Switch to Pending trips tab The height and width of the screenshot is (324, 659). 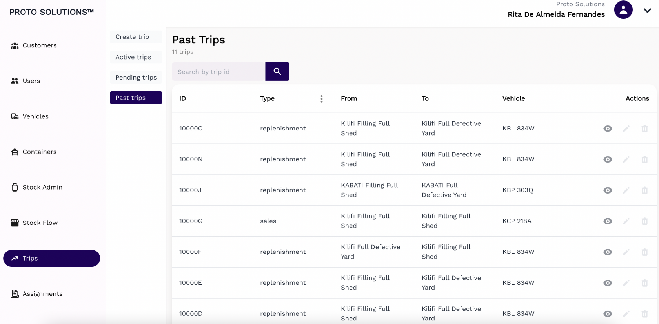pyautogui.click(x=136, y=78)
